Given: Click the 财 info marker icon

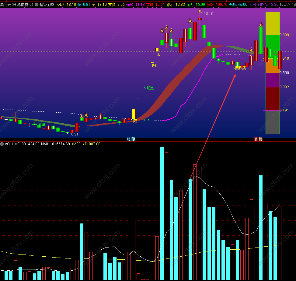Looking at the screenshot, I should (128, 139).
